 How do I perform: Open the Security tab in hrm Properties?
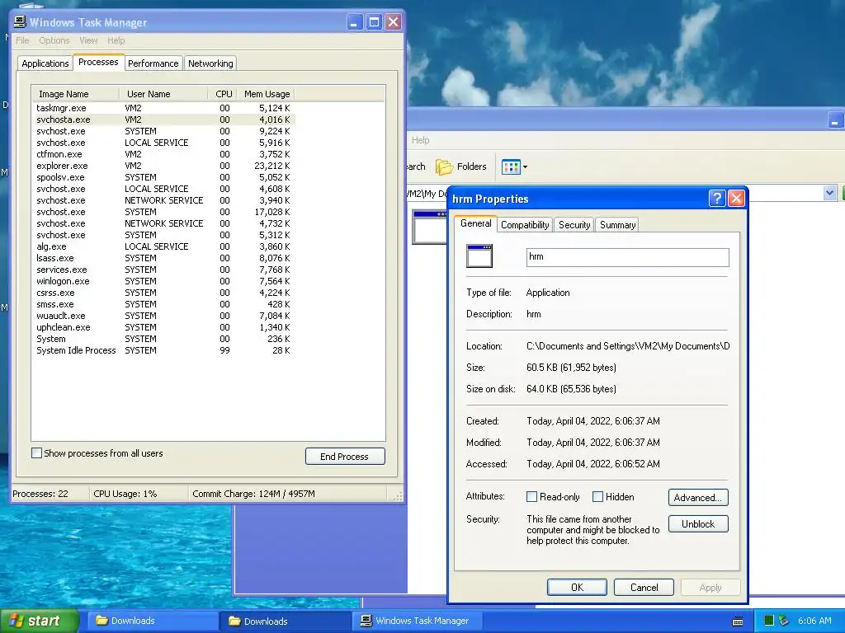click(x=574, y=225)
